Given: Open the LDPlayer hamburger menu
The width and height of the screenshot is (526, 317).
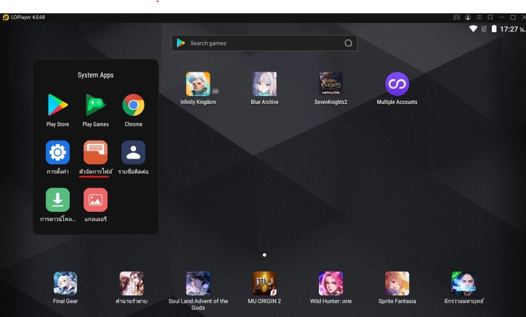Looking at the screenshot, I should (x=479, y=17).
